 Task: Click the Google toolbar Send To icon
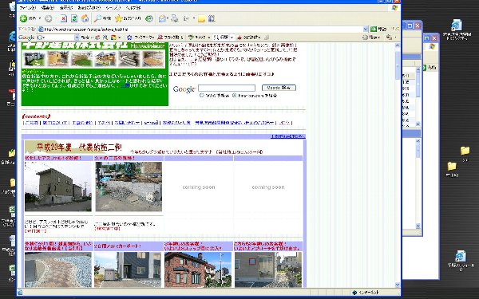pyautogui.click(x=239, y=37)
